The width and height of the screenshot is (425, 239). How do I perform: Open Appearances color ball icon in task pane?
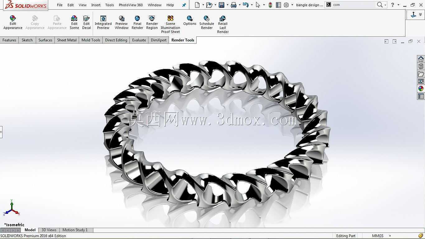(421, 89)
